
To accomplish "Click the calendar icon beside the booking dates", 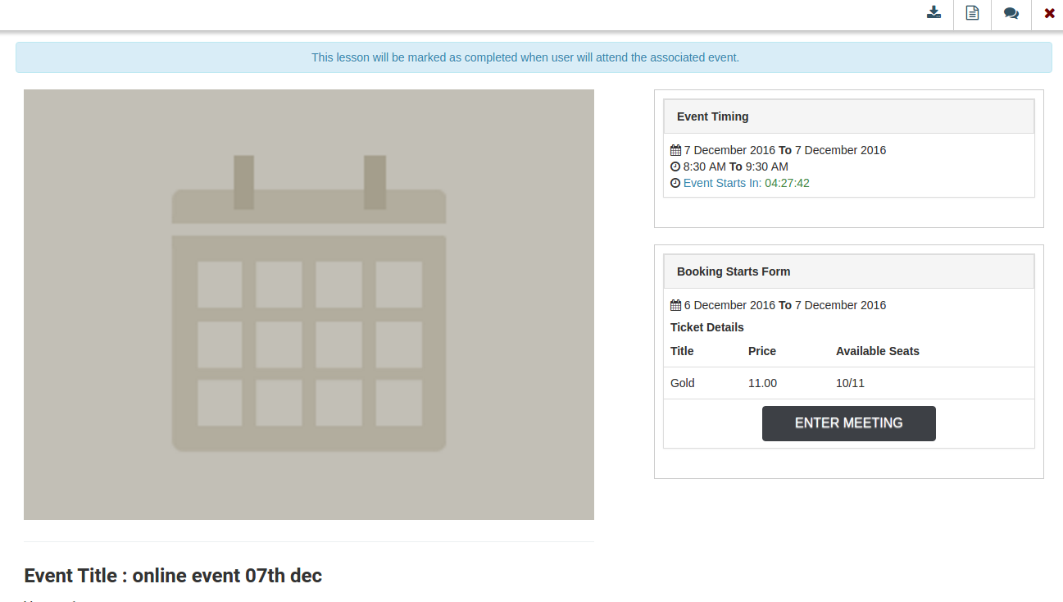I will point(675,305).
